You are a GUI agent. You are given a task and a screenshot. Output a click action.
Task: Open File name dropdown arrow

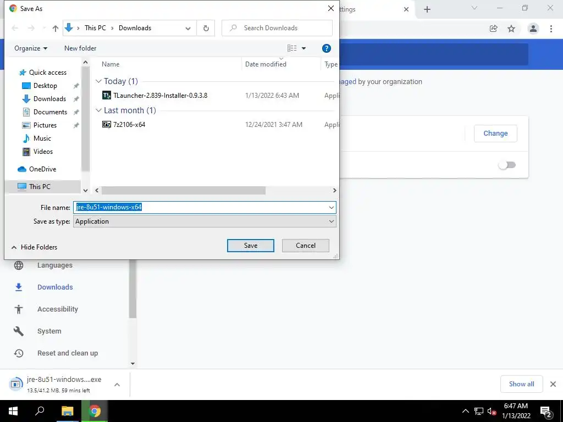(x=331, y=207)
